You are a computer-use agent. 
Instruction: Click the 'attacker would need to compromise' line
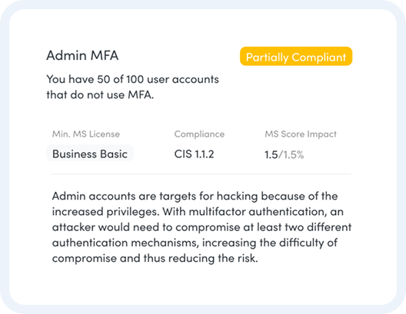[201, 227]
